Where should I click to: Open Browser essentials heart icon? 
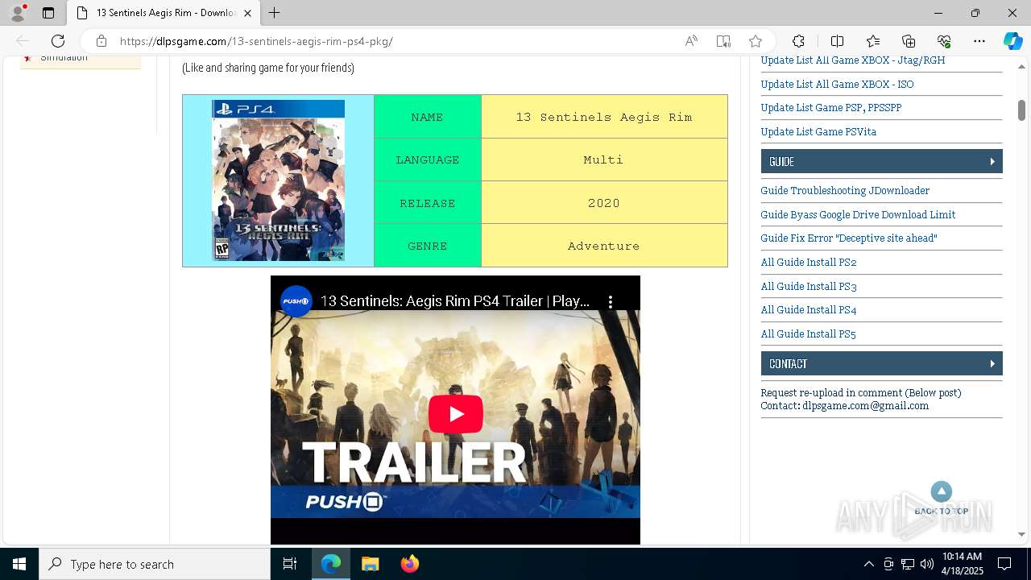(x=944, y=41)
